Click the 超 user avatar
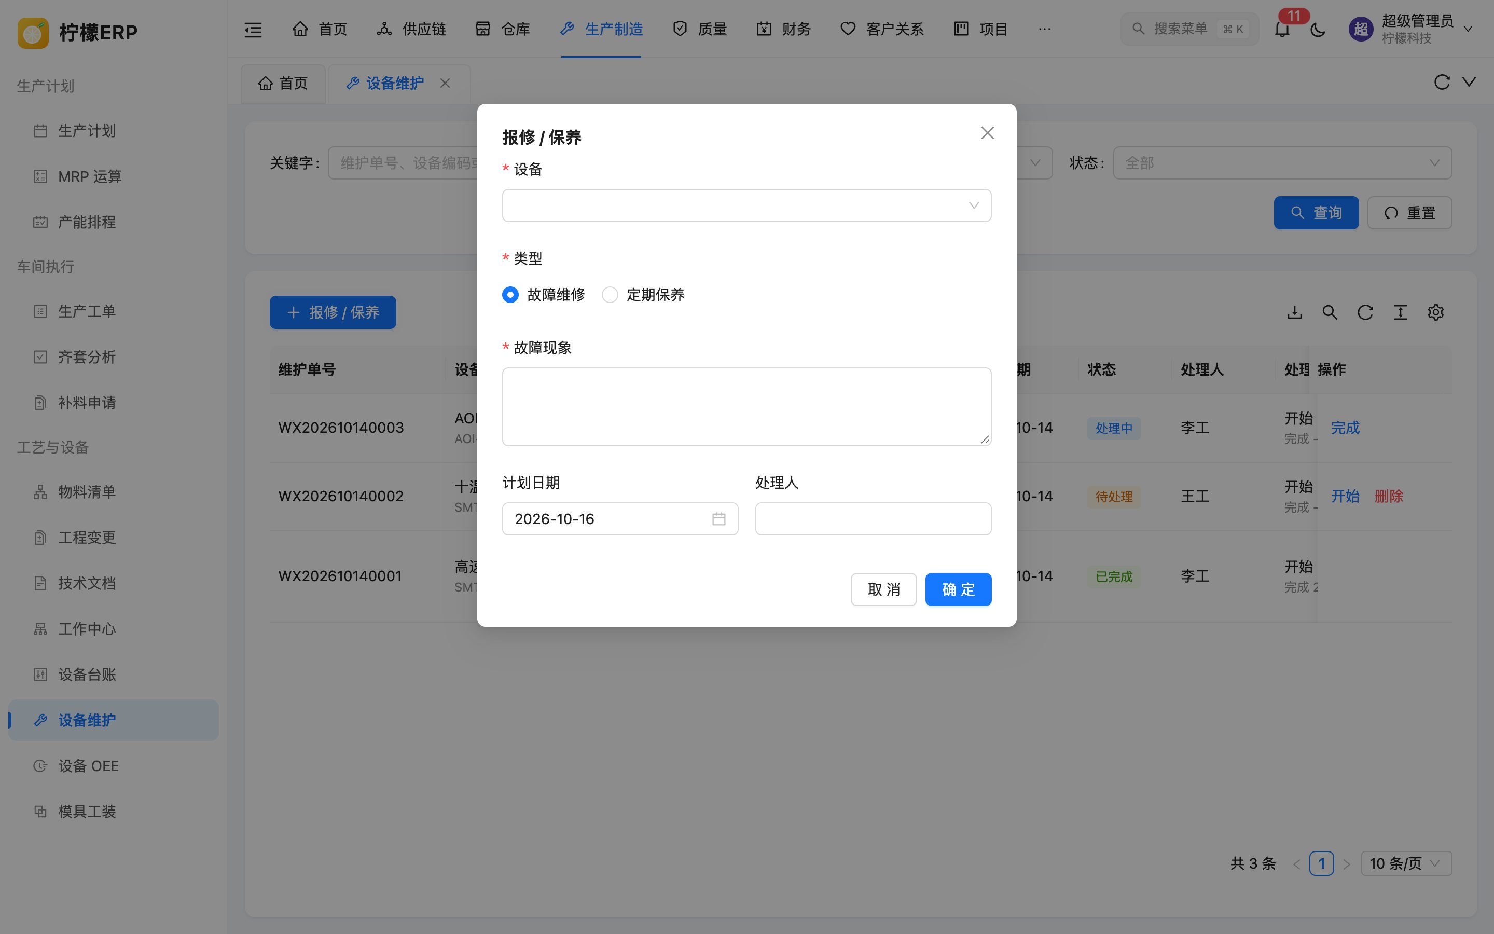The height and width of the screenshot is (934, 1494). coord(1361,29)
